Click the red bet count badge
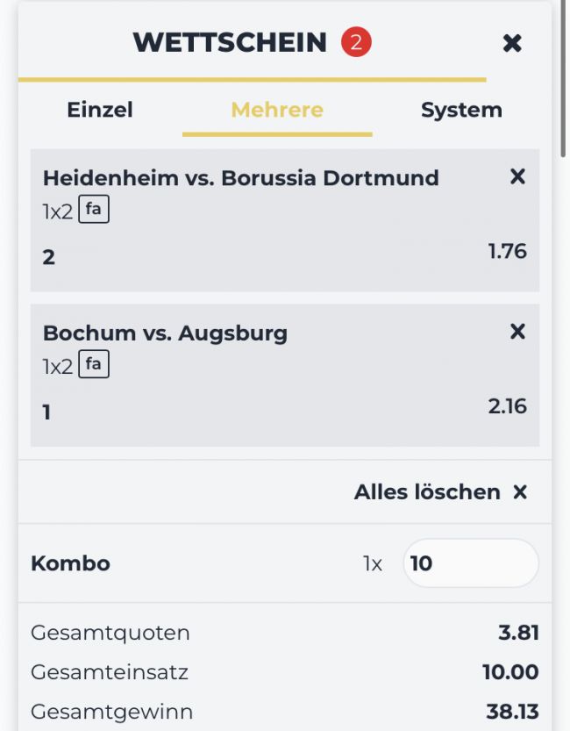This screenshot has width=570, height=731. tap(356, 42)
